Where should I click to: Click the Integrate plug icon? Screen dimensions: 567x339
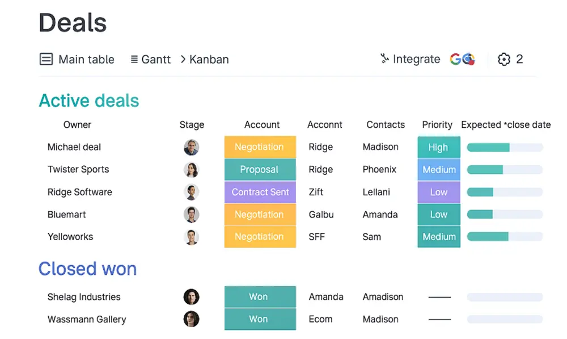tap(384, 58)
